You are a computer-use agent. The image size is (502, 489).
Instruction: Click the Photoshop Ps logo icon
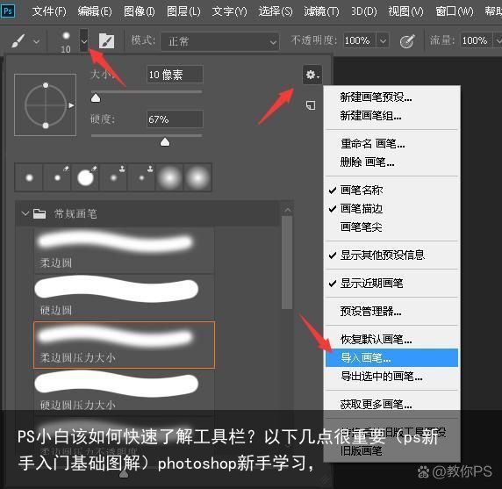tap(8, 11)
